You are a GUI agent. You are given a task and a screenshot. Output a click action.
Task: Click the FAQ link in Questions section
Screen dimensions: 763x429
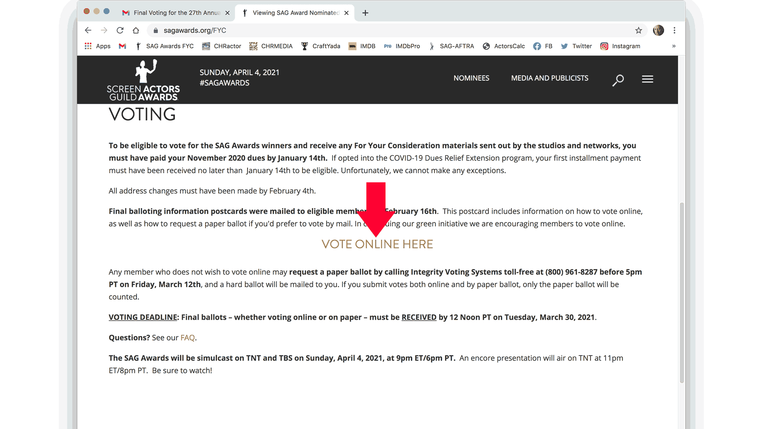(x=187, y=337)
